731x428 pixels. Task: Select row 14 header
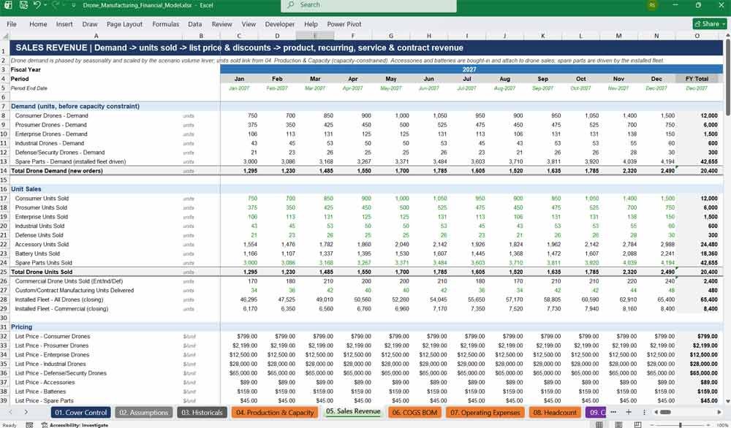pyautogui.click(x=4, y=171)
